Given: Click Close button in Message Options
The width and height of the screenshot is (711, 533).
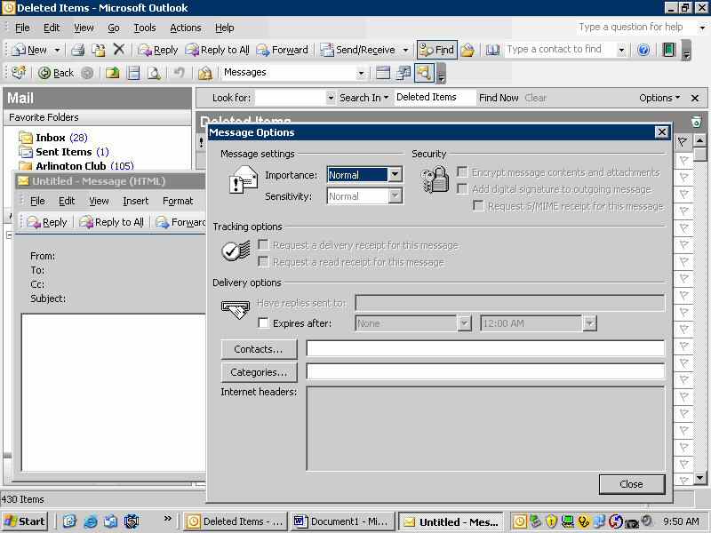Looking at the screenshot, I should (x=632, y=484).
